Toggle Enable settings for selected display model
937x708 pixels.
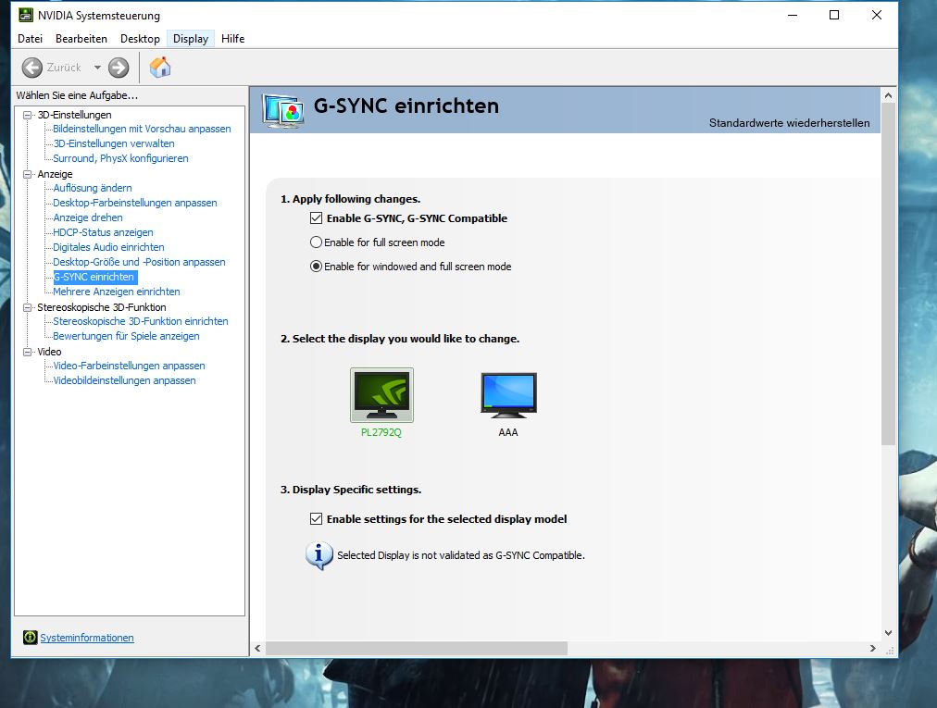point(316,518)
